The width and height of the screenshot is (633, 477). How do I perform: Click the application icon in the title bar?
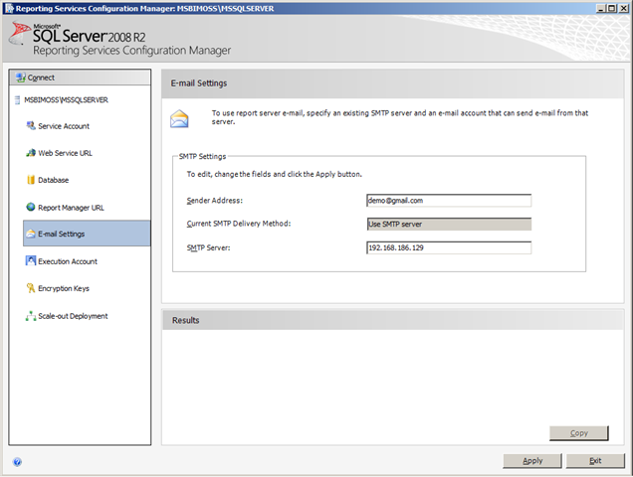click(x=9, y=9)
